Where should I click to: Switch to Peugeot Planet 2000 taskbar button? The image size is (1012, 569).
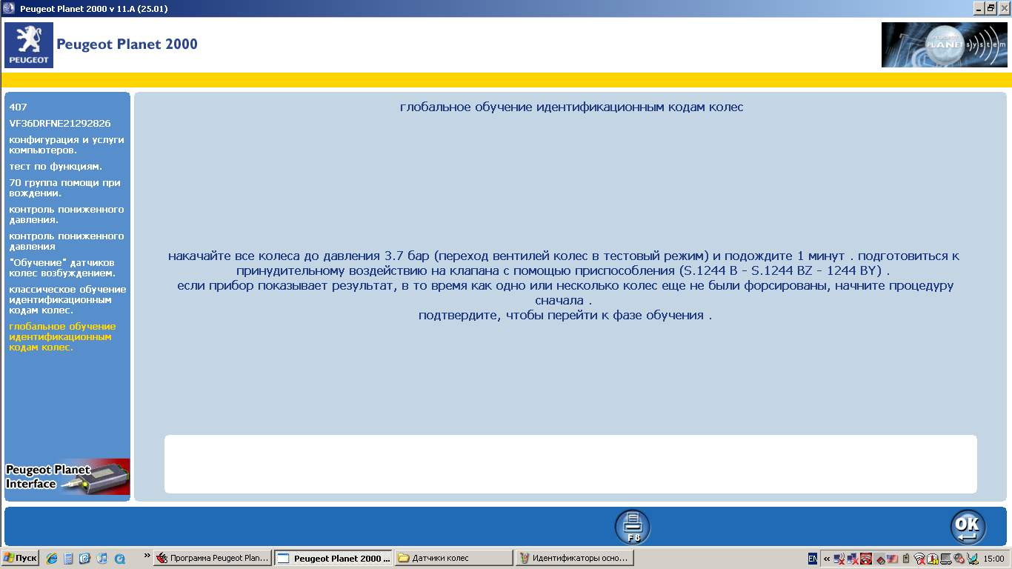pos(334,558)
